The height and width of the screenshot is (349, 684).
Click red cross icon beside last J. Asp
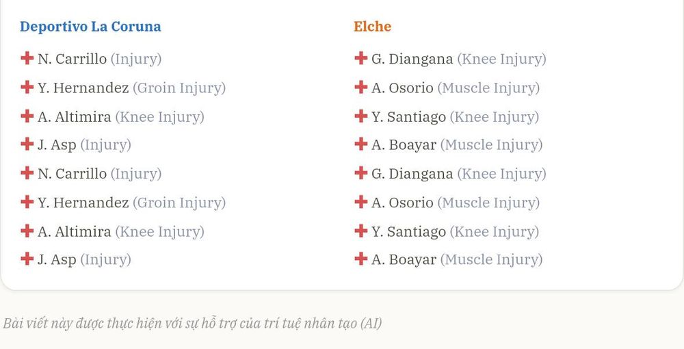click(27, 259)
